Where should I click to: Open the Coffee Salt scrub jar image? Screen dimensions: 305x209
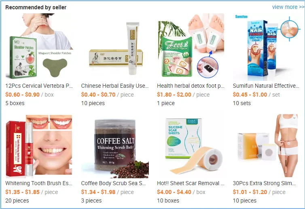(115, 146)
